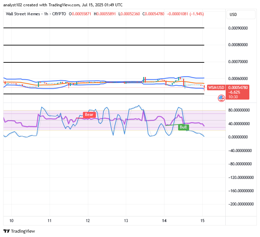
Task: Click the −6.62% change in price tag
Action: (234, 92)
